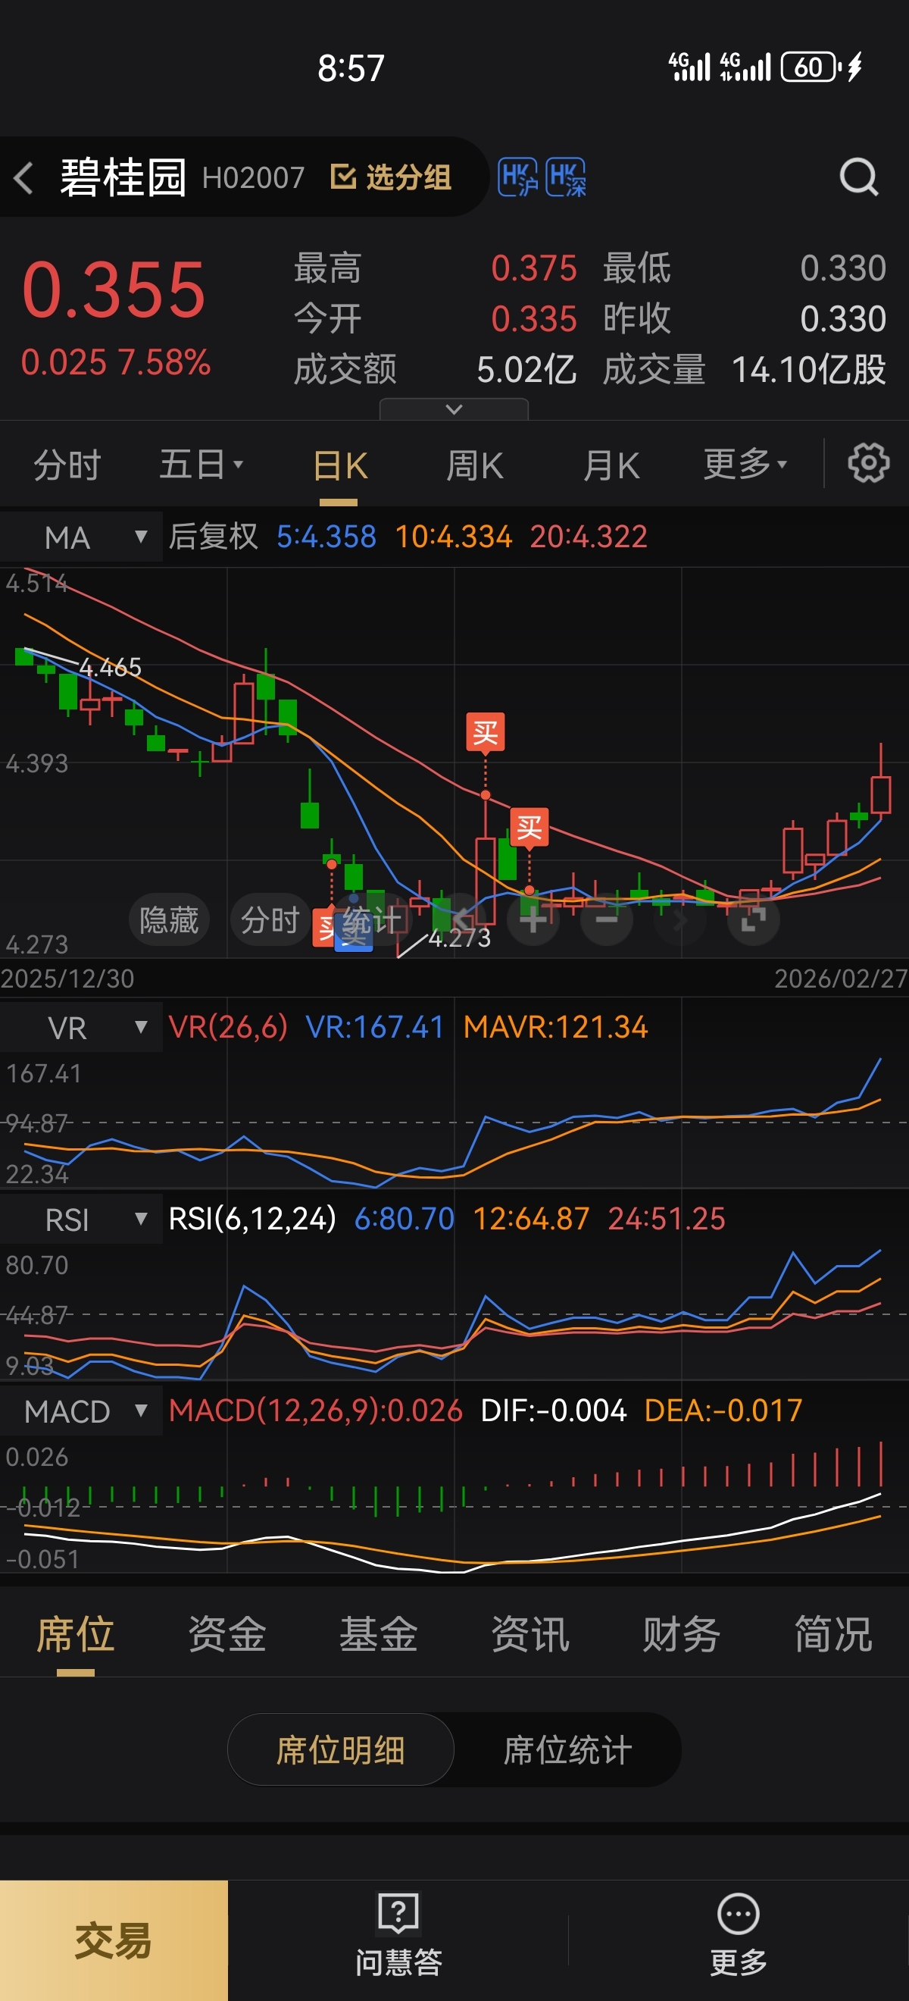Shift chart right with next arrow
The image size is (909, 2001).
tap(680, 919)
